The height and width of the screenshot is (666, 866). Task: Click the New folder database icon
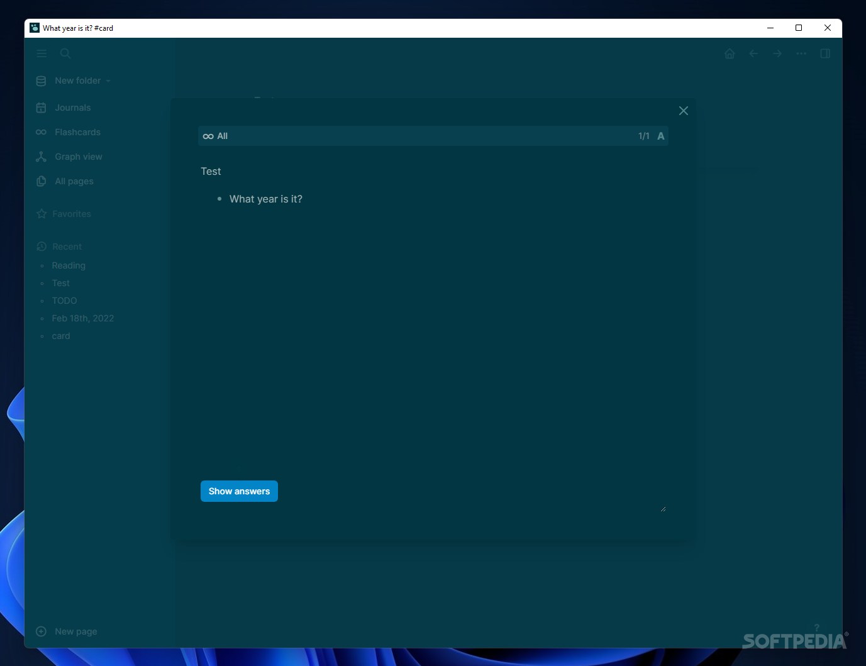[x=41, y=80]
